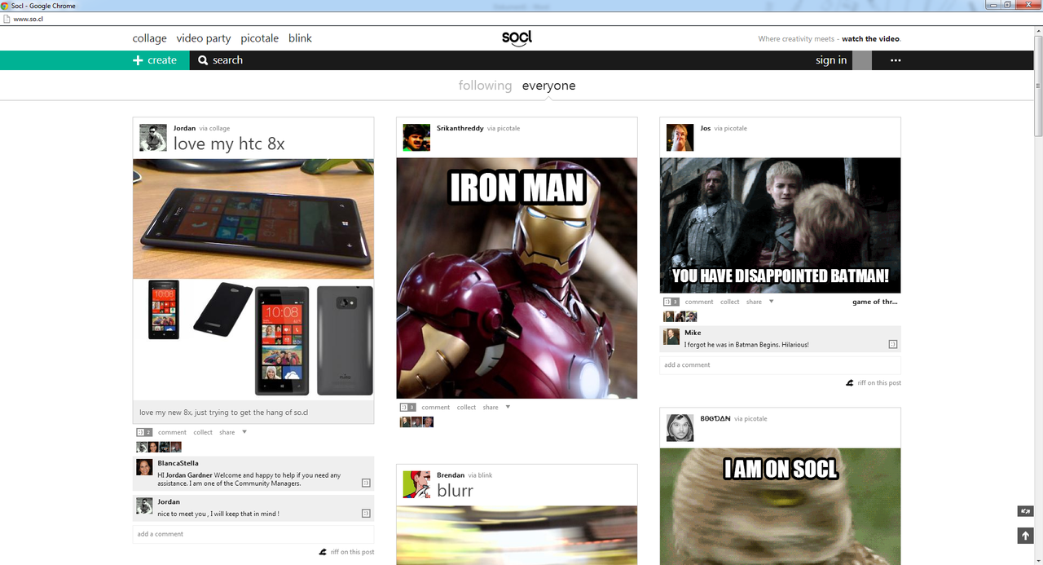Open Jordan's profile avatar on htc 8x post
This screenshot has height=565, width=1043.
click(x=153, y=138)
